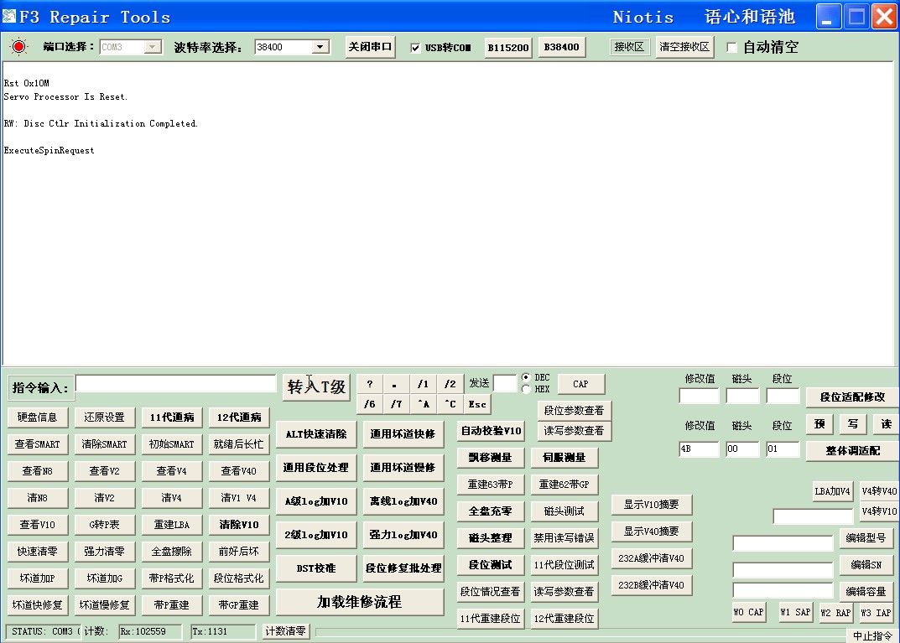This screenshot has height=643, width=900.
Task: Click the 指令输入 command text field
Action: [175, 384]
